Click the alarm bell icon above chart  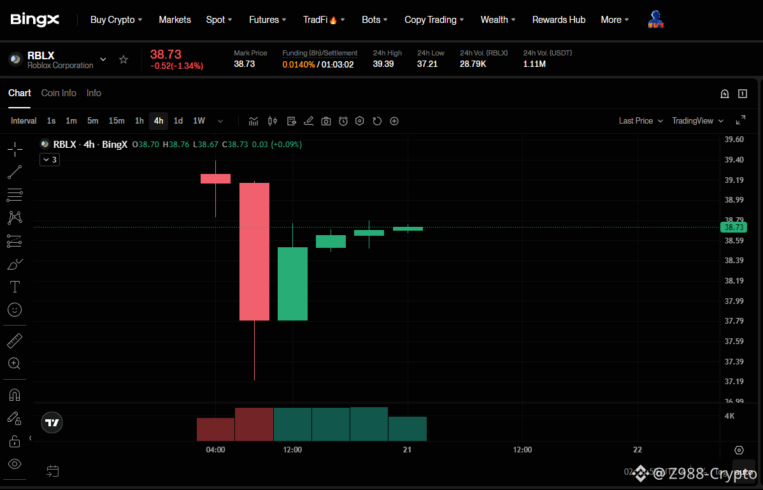pos(725,94)
